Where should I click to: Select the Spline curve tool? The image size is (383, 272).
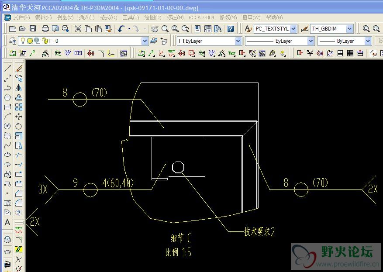point(7,145)
